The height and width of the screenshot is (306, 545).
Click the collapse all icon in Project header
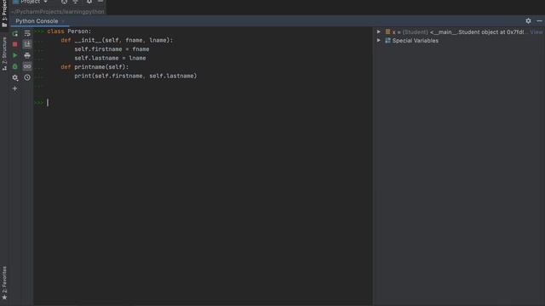[76, 2]
